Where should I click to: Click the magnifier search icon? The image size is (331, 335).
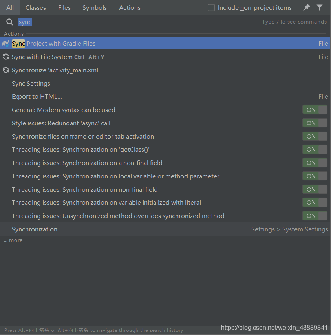pos(9,22)
